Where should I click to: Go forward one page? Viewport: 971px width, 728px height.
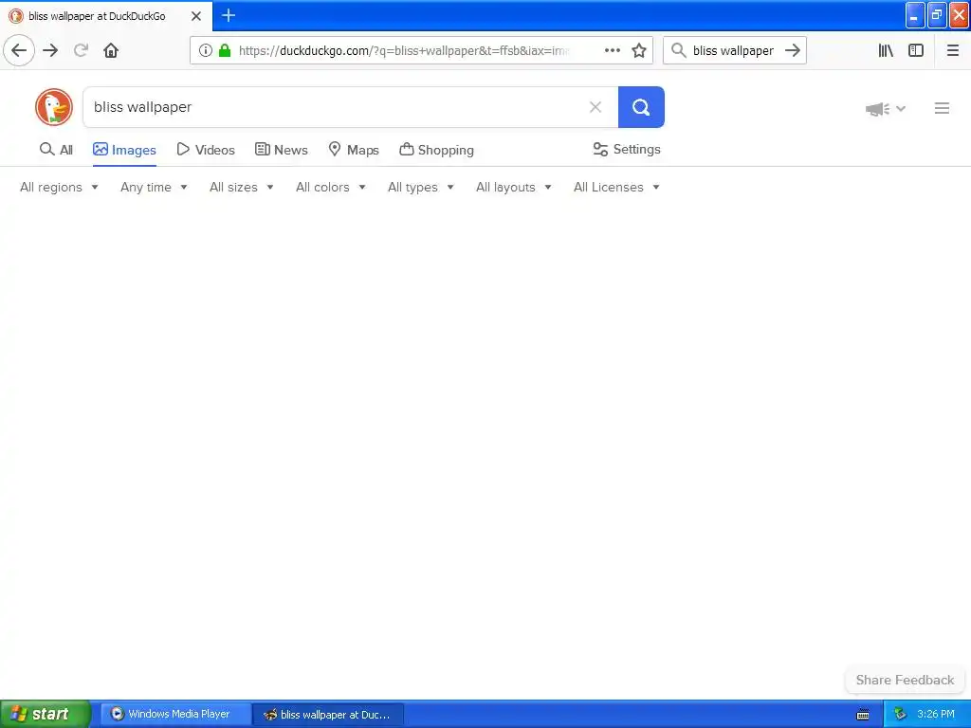50,50
